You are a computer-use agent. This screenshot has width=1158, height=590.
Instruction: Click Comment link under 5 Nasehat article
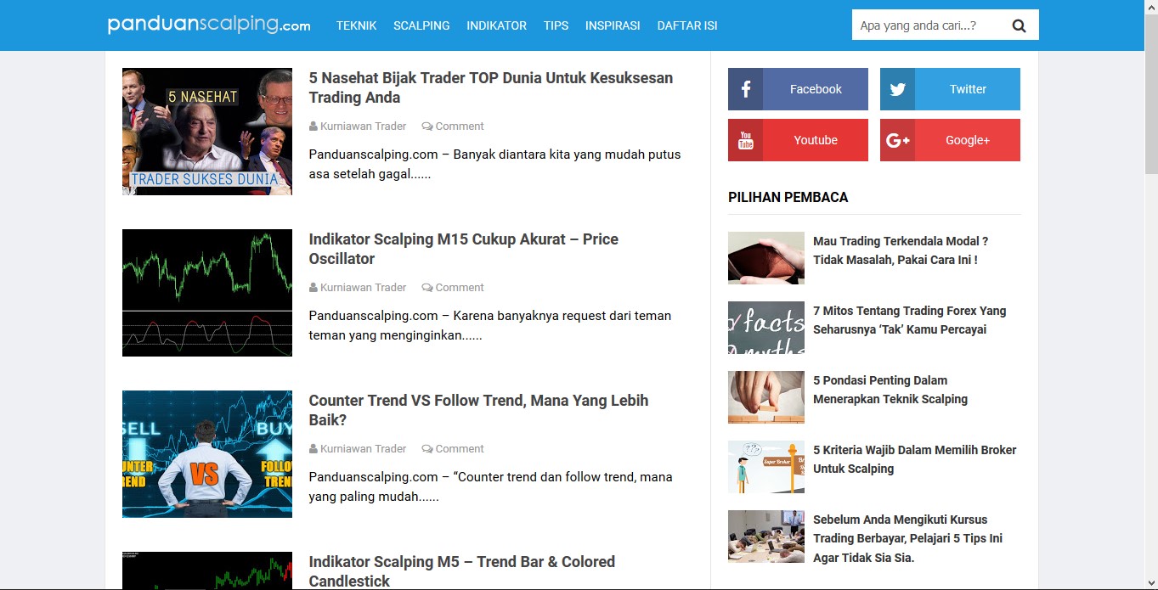click(460, 126)
